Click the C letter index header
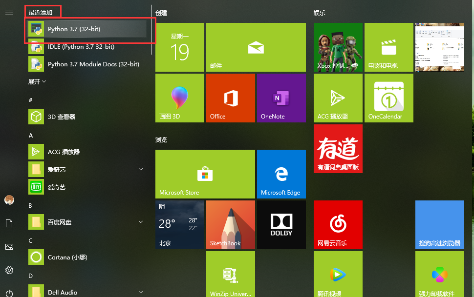The image size is (474, 297). click(x=30, y=241)
